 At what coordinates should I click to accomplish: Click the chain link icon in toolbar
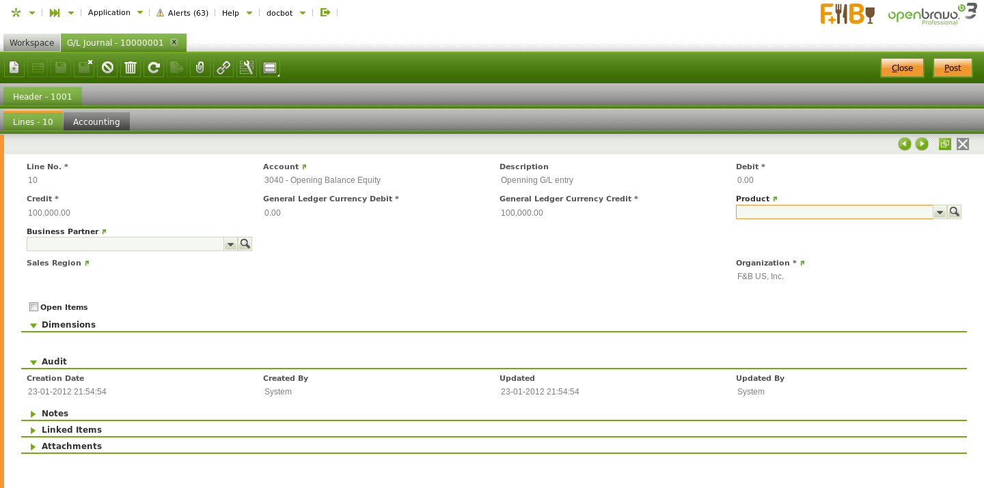pyautogui.click(x=223, y=68)
